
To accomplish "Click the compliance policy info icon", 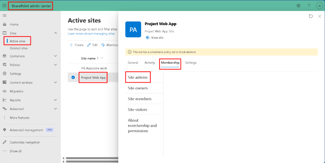I will point(129,52).
